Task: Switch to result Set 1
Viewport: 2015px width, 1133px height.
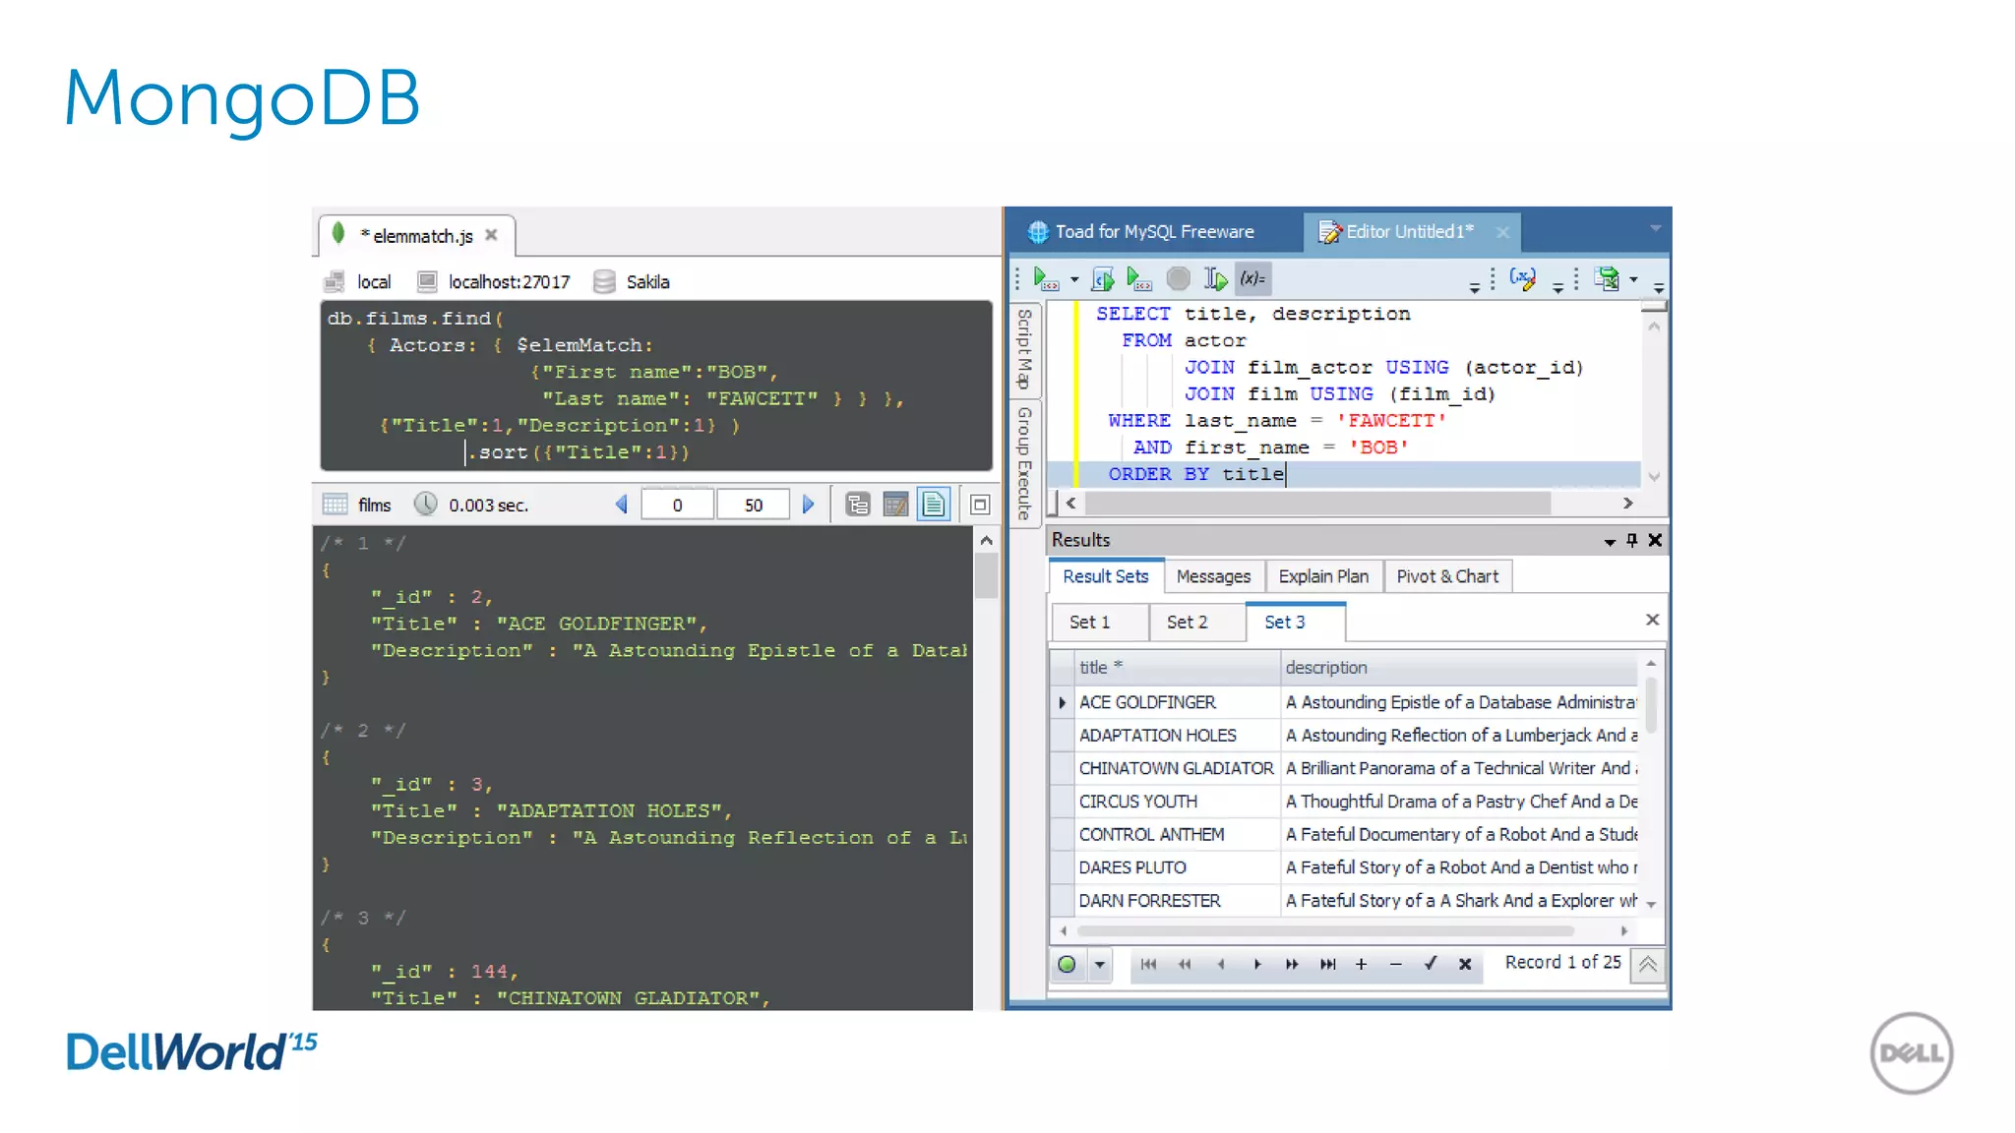Action: 1098,623
